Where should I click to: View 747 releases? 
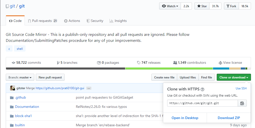pos(149,63)
